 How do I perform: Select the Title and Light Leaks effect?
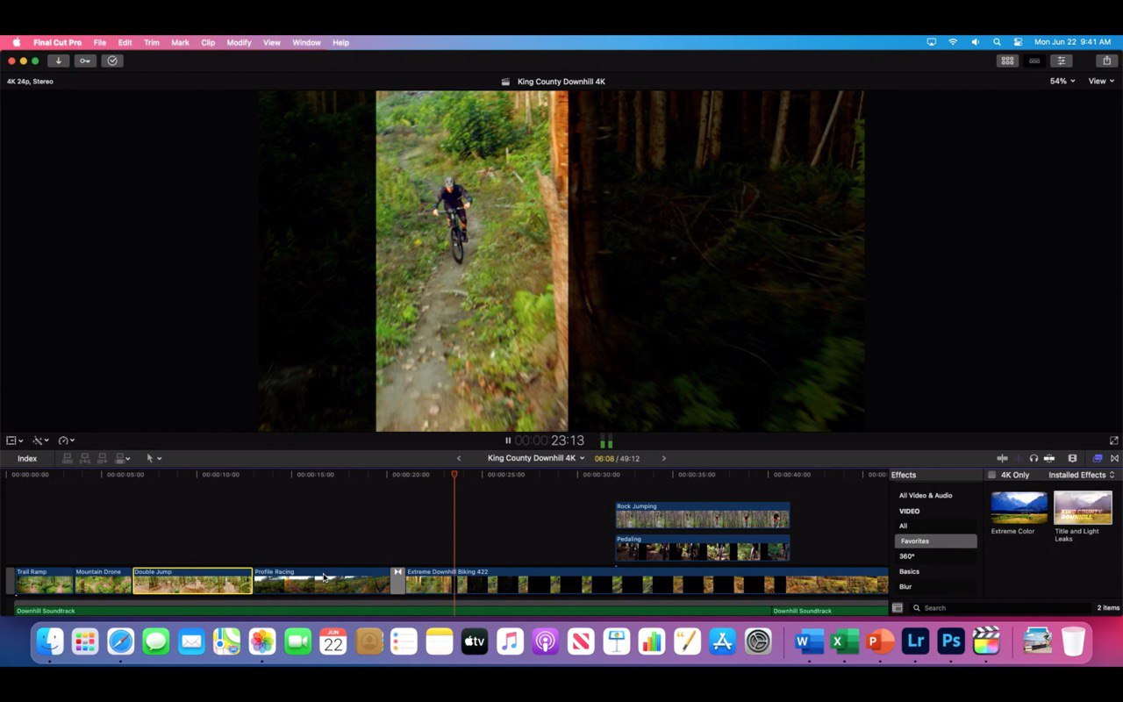coord(1083,507)
